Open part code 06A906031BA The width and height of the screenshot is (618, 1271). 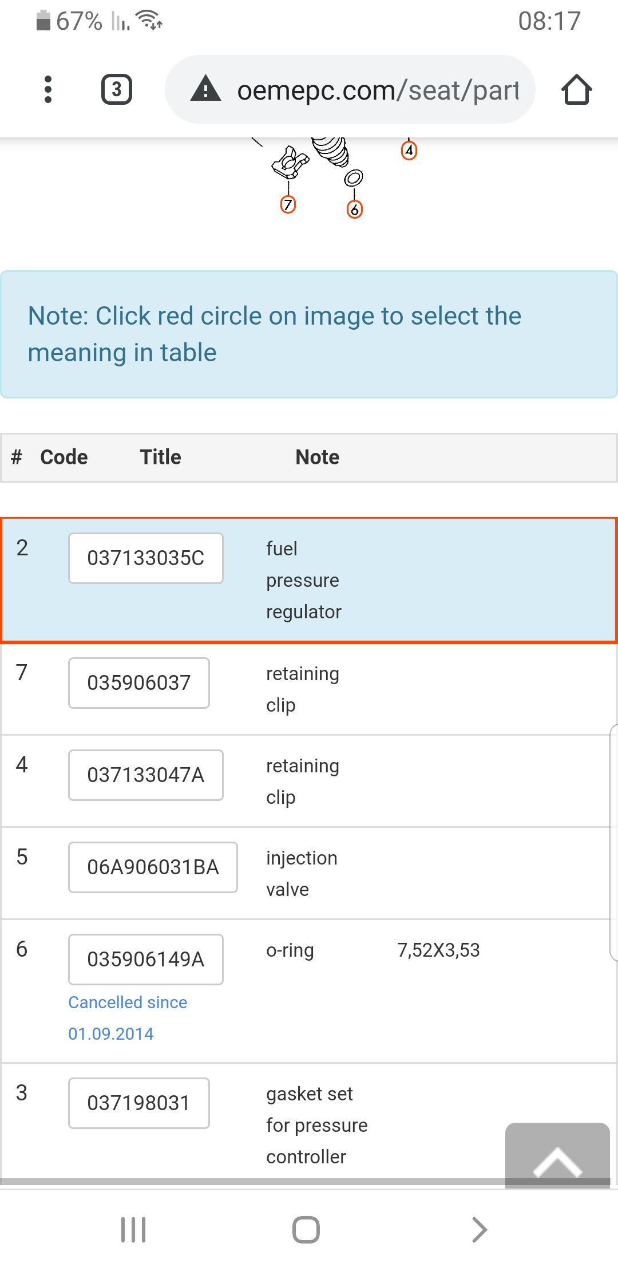point(153,867)
